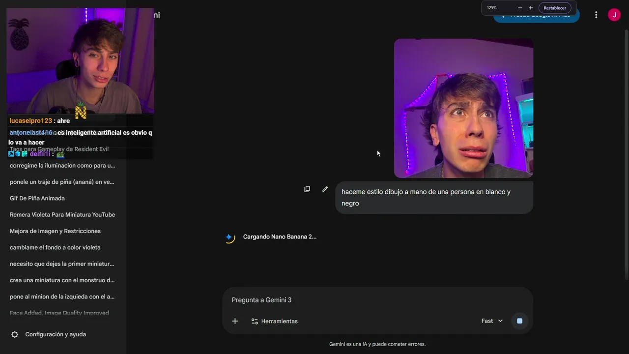Open chat 'corregime la iluminacion como para u...'
Viewport: 629px width, 354px height.
tap(62, 166)
